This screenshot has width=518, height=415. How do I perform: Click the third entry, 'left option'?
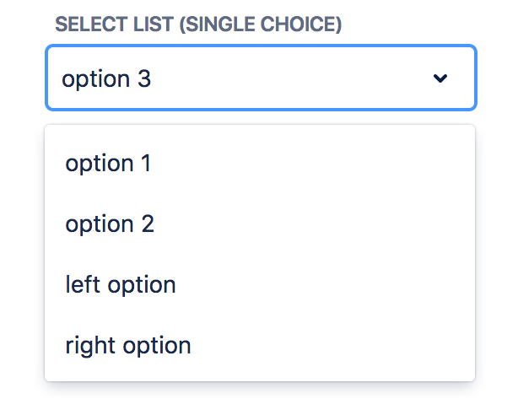click(120, 285)
